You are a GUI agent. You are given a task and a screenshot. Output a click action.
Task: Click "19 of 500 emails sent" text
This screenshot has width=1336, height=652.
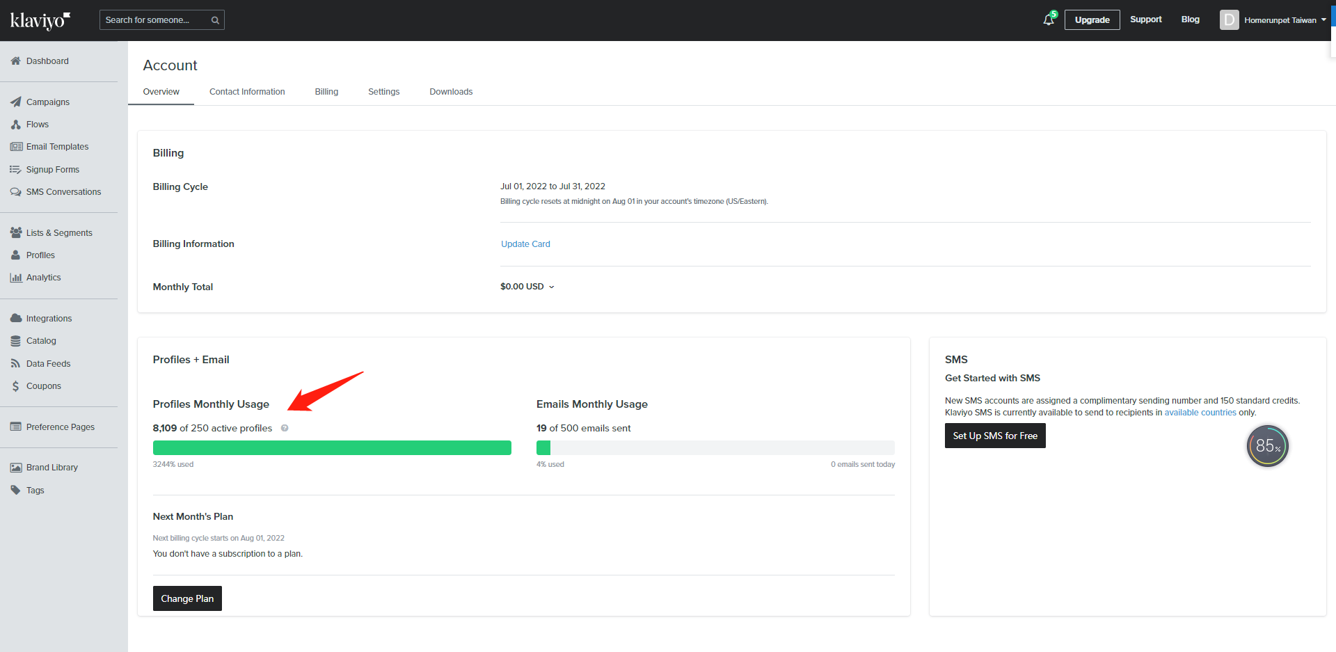(583, 429)
